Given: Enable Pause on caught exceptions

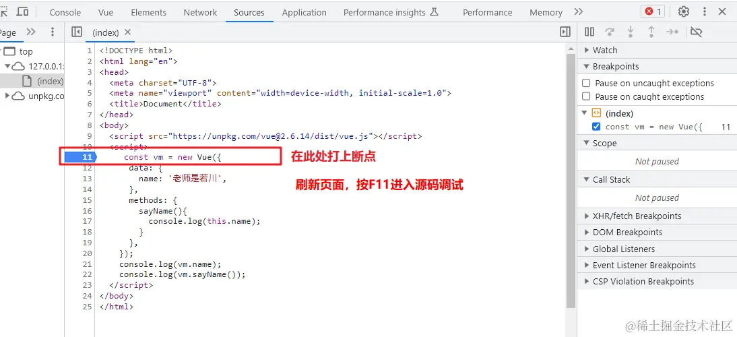Looking at the screenshot, I should (586, 96).
